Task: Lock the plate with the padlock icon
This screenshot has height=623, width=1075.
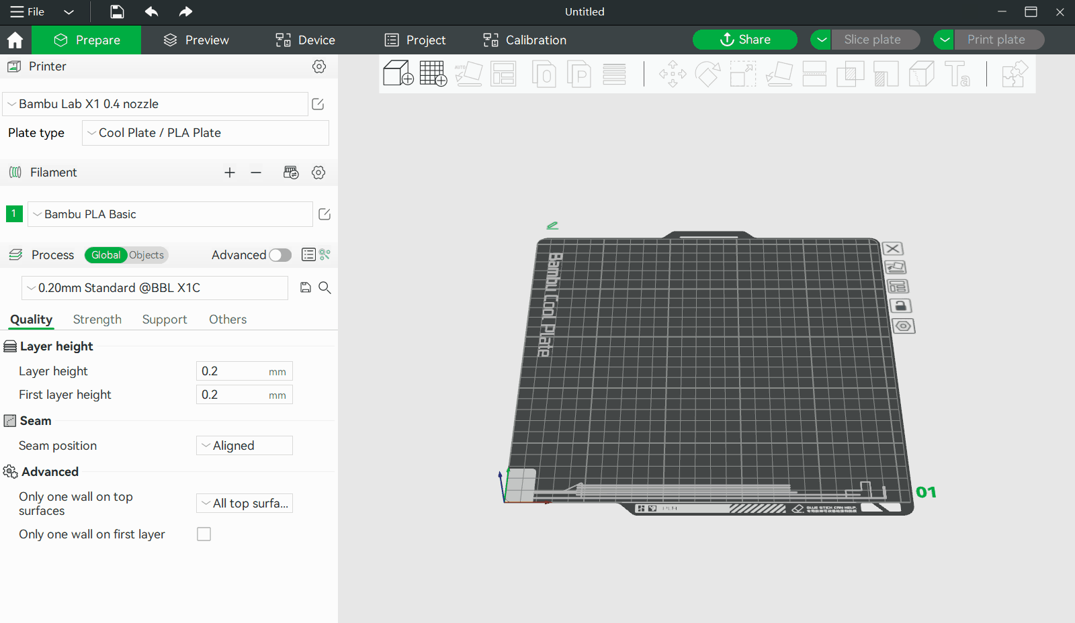Action: [x=900, y=306]
